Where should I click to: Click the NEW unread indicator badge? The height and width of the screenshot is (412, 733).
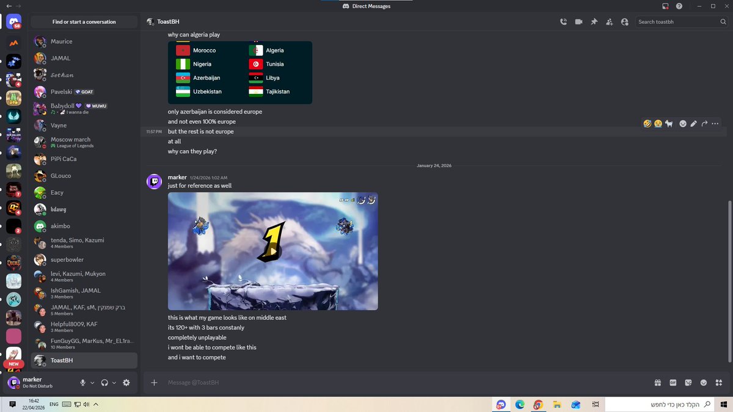click(x=13, y=364)
